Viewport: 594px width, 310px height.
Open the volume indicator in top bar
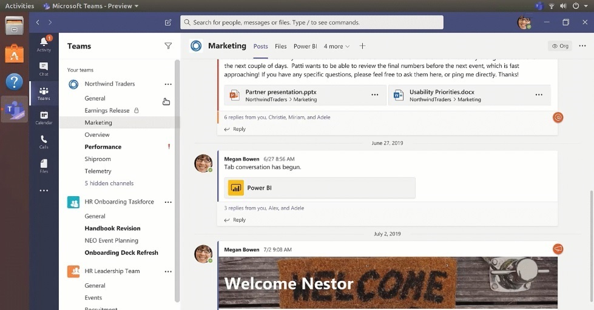tap(564, 5)
